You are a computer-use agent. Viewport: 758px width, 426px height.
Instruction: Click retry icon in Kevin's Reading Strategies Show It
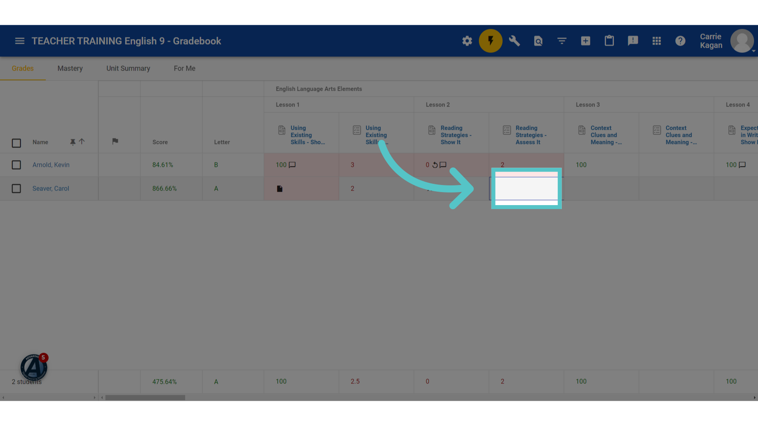pyautogui.click(x=435, y=165)
